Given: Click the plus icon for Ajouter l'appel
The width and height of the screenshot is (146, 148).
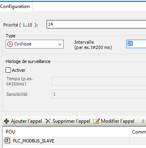Looking at the screenshot, I should pyautogui.click(x=6, y=121).
